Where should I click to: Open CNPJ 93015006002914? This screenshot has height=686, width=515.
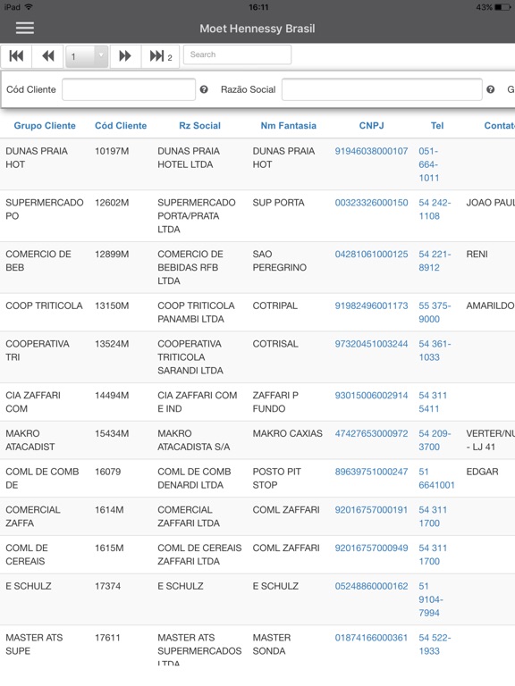point(371,396)
